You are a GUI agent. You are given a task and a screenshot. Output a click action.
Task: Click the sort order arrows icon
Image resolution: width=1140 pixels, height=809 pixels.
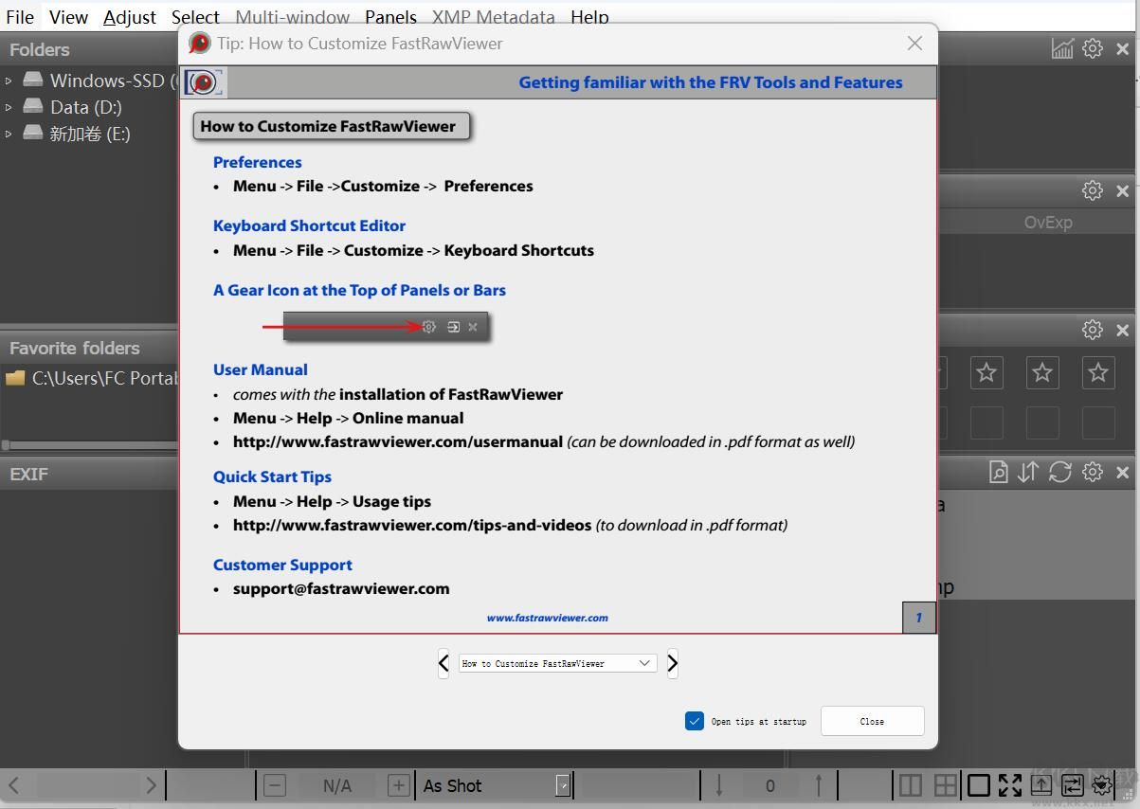click(1028, 472)
